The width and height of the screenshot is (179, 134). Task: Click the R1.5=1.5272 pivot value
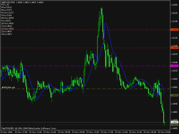click(7, 13)
